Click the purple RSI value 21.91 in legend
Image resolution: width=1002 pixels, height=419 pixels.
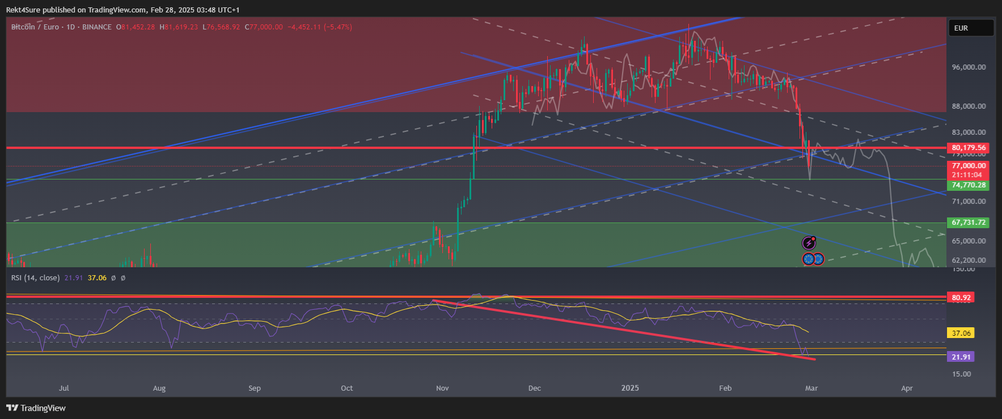[74, 277]
